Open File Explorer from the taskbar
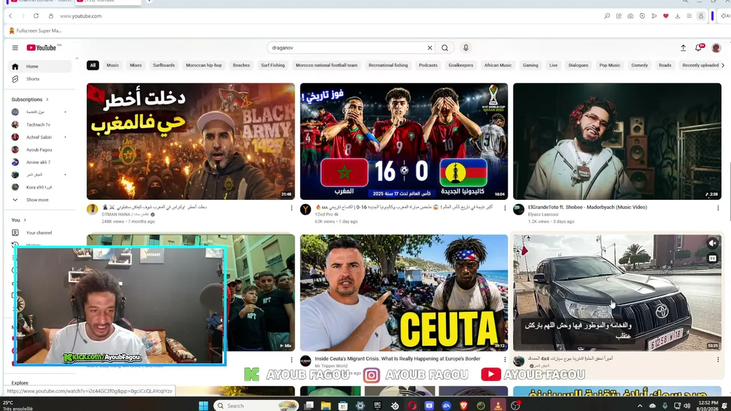The height and width of the screenshot is (411, 731). click(326, 406)
